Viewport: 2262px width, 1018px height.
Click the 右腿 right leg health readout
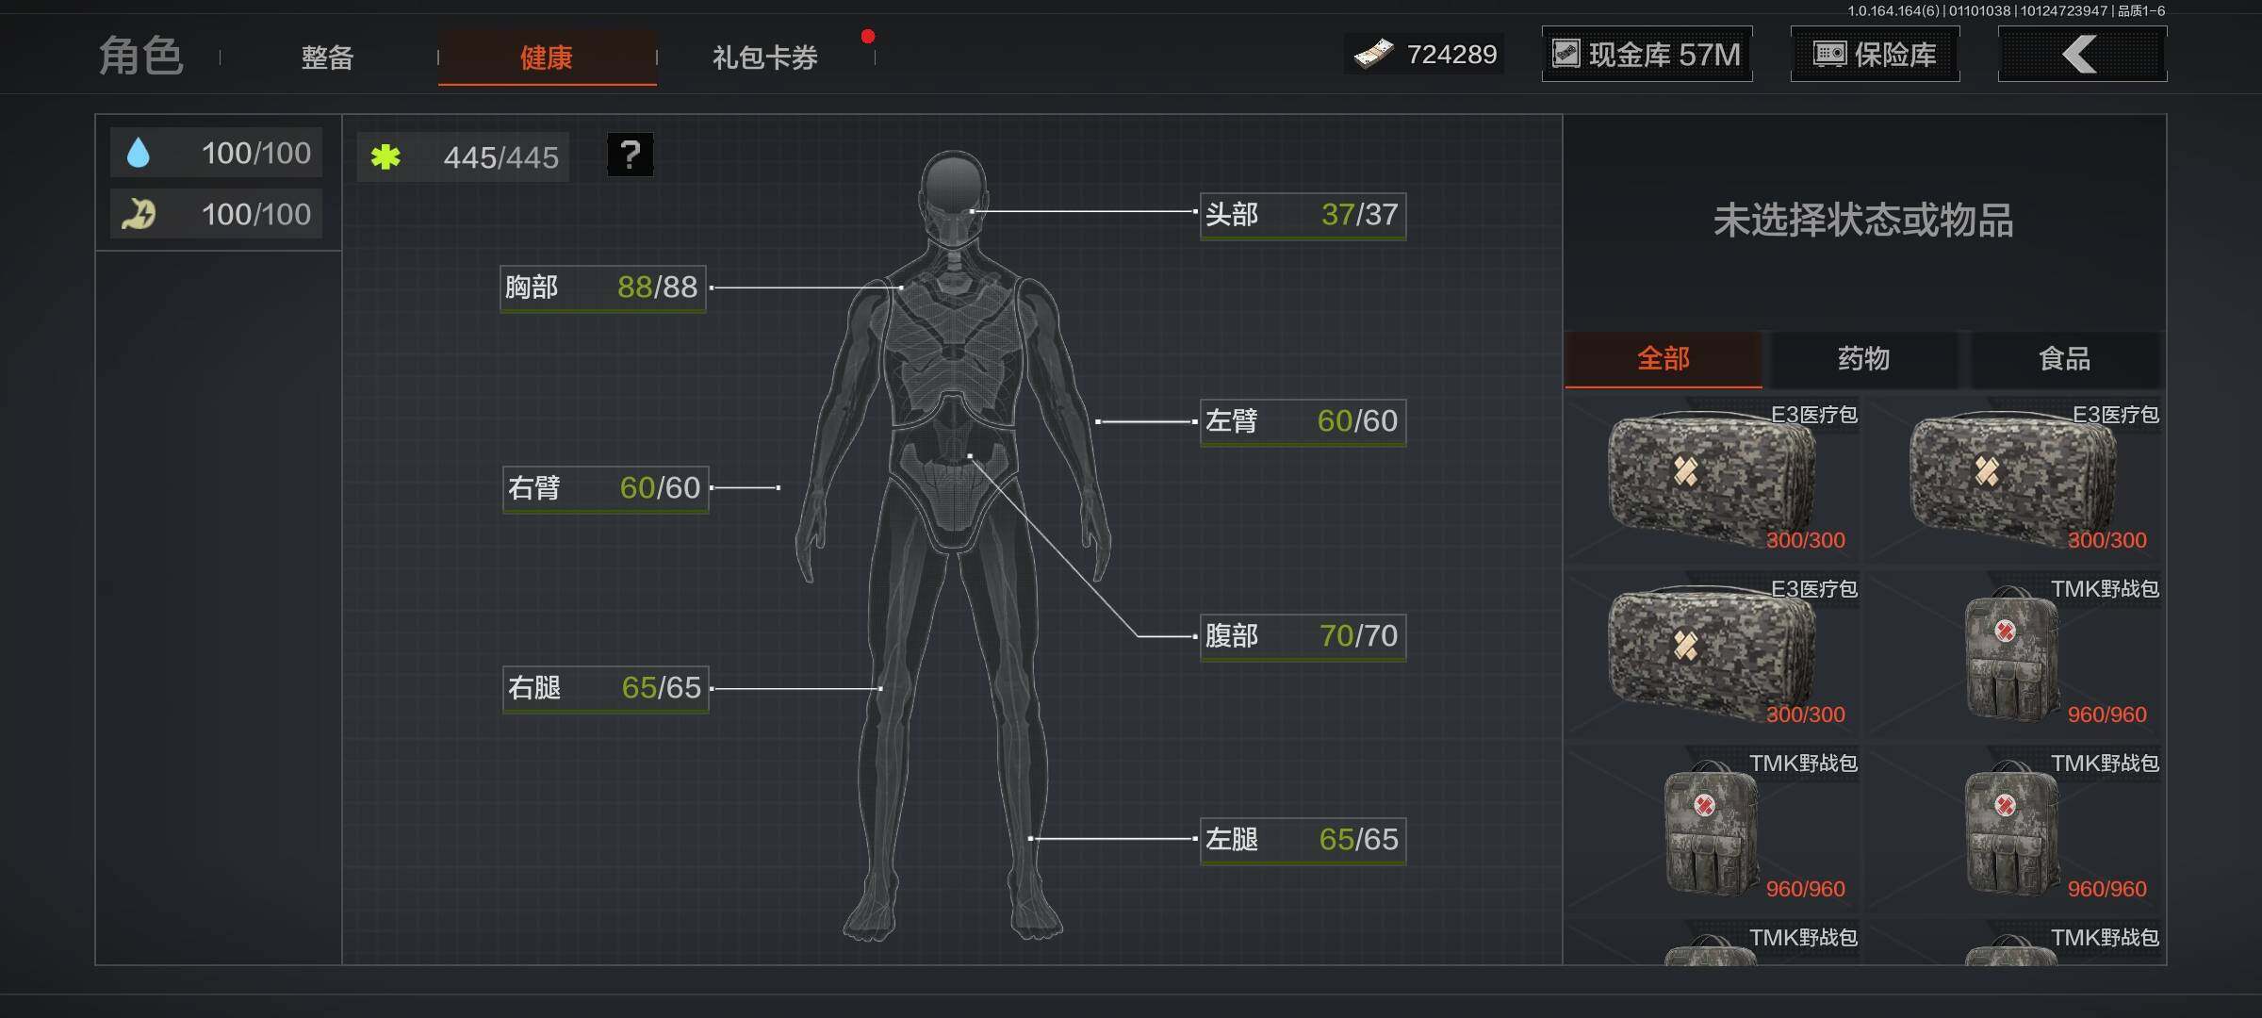[x=604, y=689]
